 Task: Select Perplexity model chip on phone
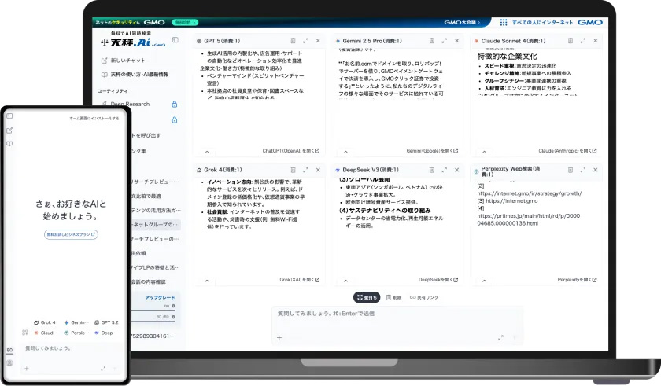76,333
